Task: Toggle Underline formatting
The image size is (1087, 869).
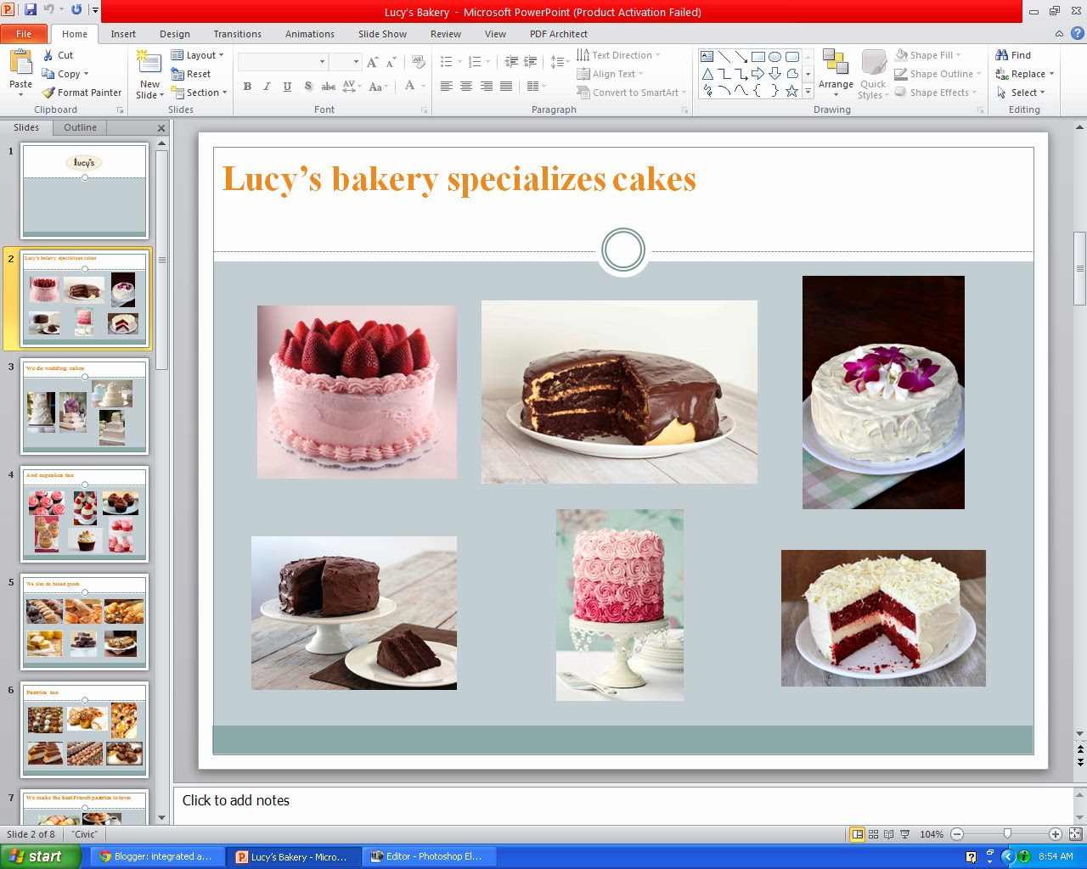Action: 286,86
